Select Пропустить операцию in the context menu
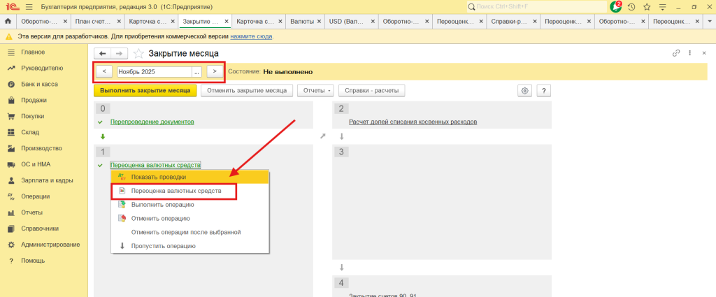This screenshot has width=716, height=297. [x=190, y=246]
